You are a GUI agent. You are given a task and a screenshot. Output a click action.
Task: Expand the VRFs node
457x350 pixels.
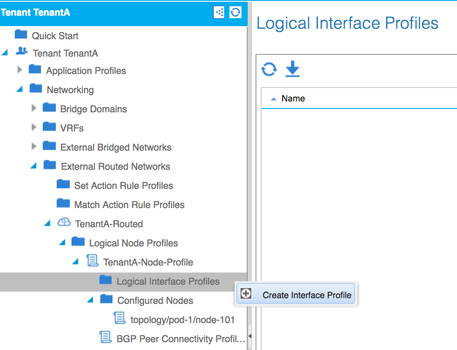(34, 127)
